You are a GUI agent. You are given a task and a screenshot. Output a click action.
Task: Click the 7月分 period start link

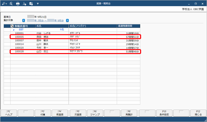pos(37,20)
